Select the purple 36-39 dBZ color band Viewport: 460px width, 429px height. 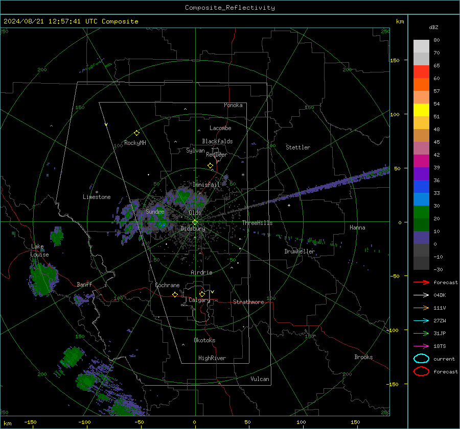(x=421, y=173)
